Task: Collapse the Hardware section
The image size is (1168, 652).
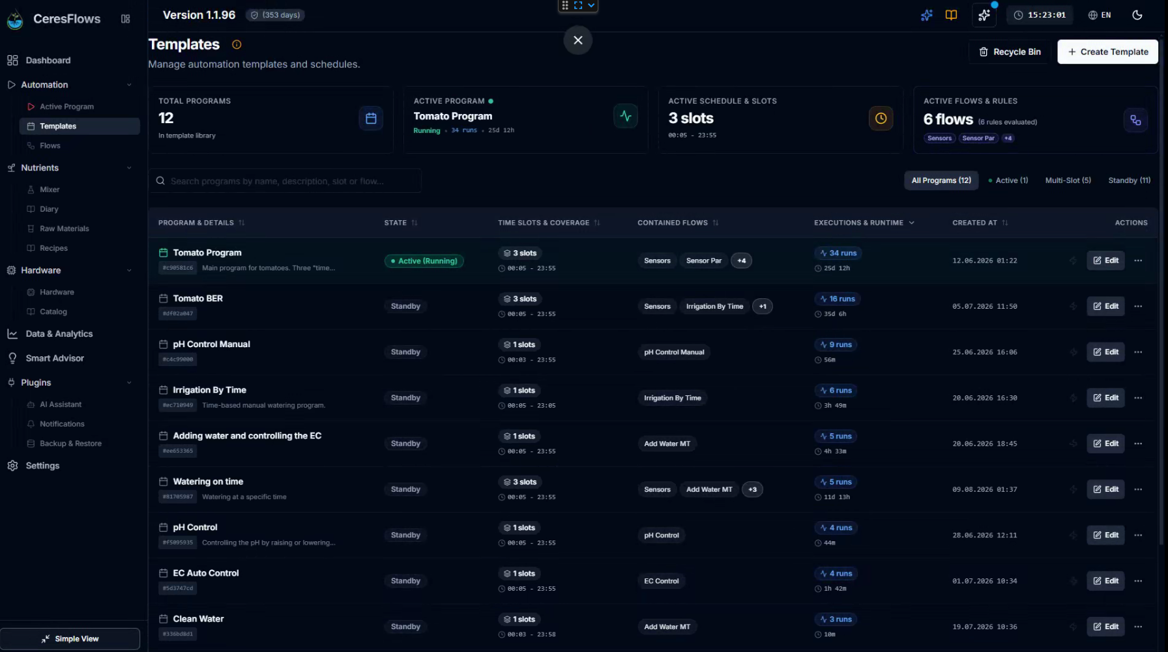Action: (x=129, y=270)
